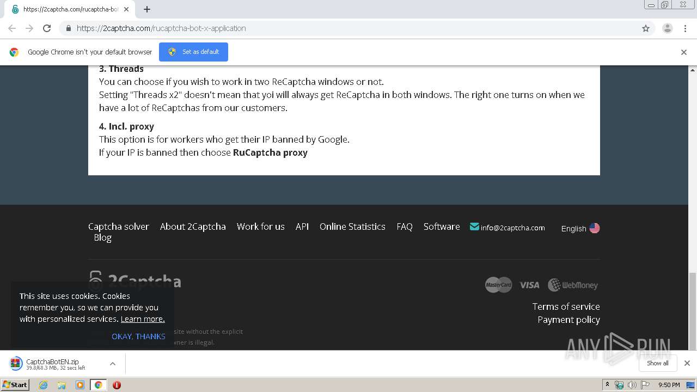This screenshot has height=392, width=697.
Task: Open the API footer link
Action: pos(302,226)
